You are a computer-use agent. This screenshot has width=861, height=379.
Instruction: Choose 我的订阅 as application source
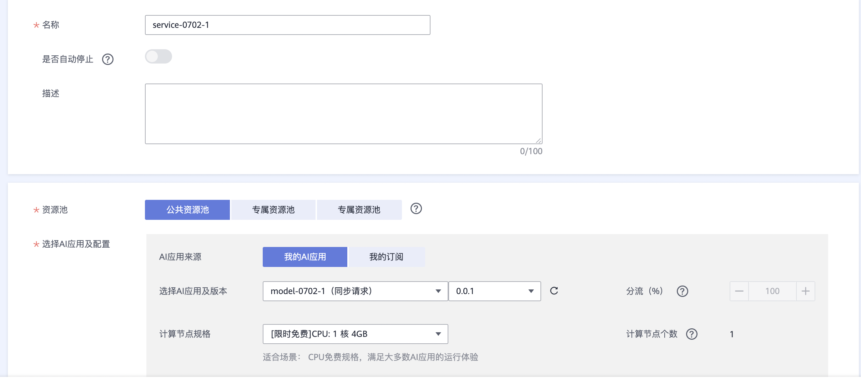point(386,257)
